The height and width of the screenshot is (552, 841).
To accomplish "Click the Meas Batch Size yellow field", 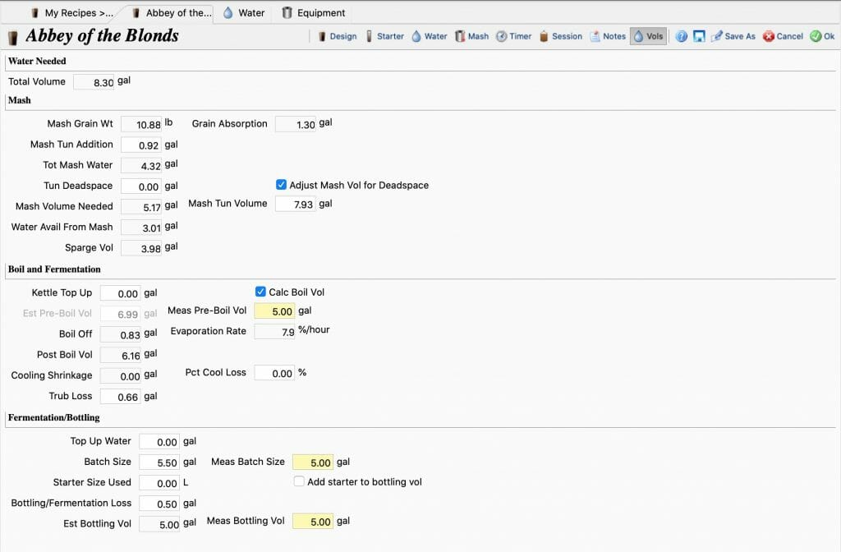I will (313, 462).
